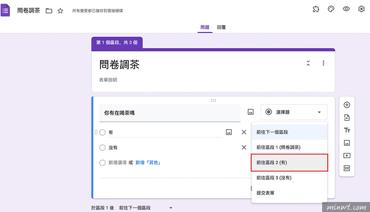Edit the option text 沒有

coord(113,148)
